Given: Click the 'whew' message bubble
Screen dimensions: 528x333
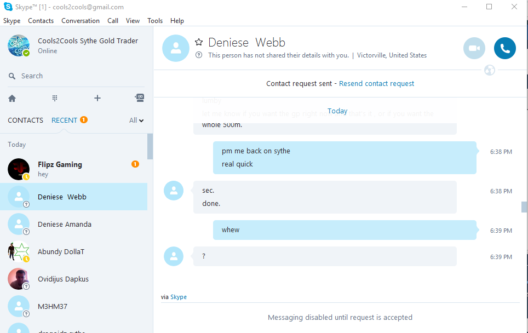Looking at the screenshot, I should point(345,230).
